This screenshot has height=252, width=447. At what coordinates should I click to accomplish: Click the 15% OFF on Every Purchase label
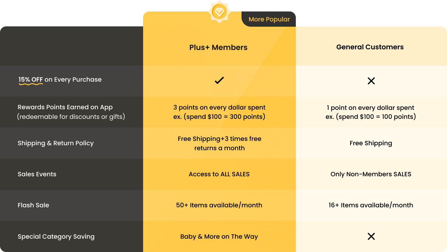(x=60, y=80)
